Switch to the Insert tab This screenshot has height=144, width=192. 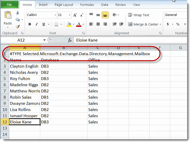pos(43,5)
